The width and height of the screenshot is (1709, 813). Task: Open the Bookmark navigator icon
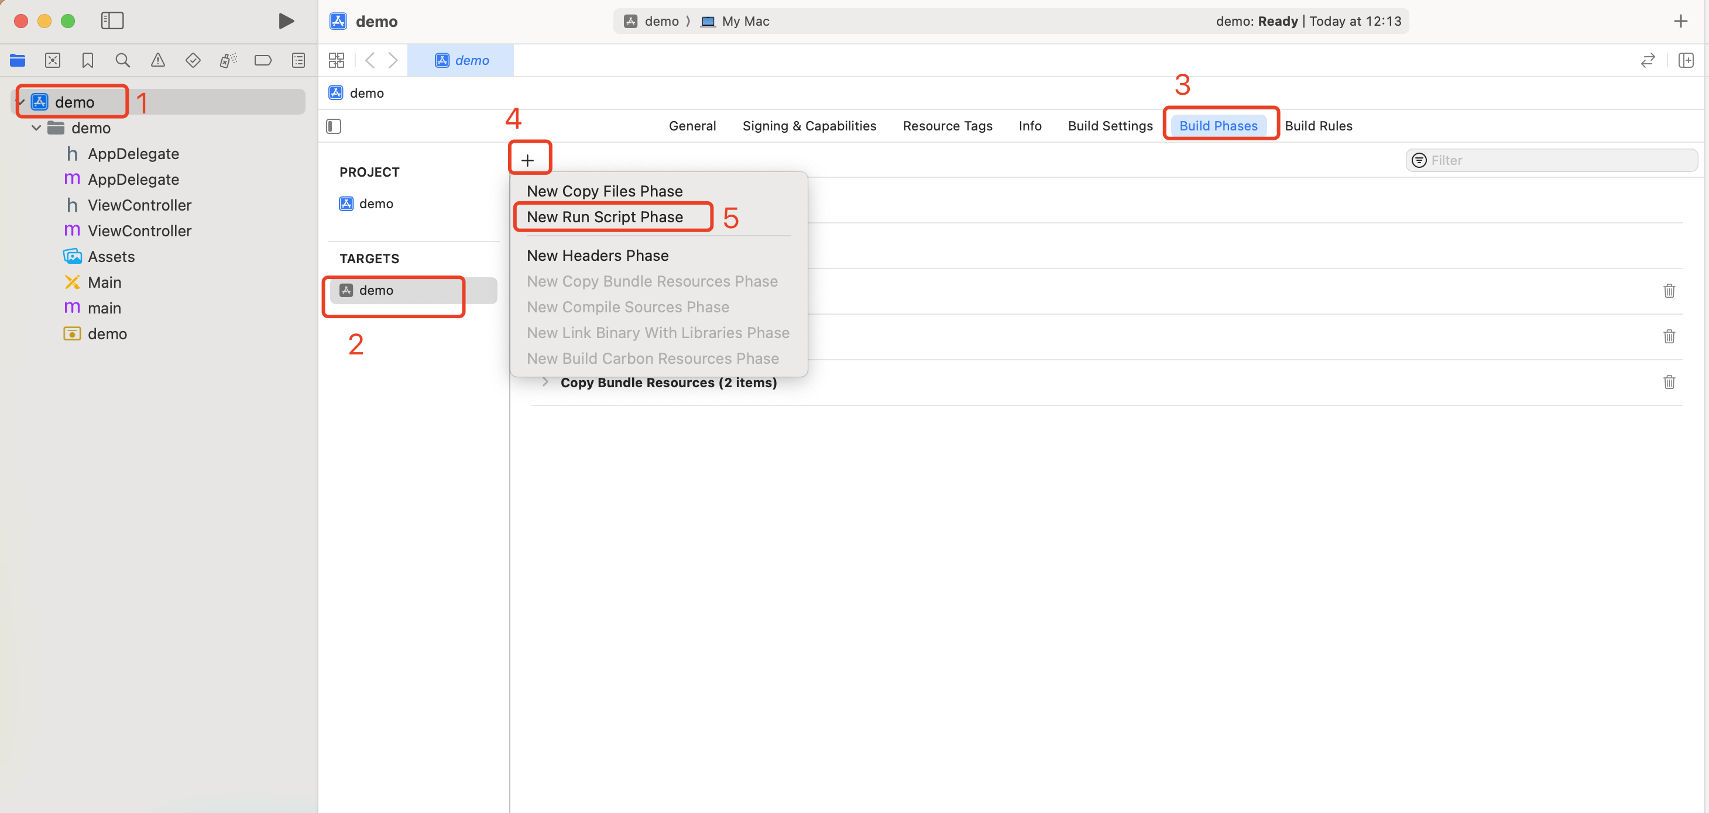coord(88,60)
